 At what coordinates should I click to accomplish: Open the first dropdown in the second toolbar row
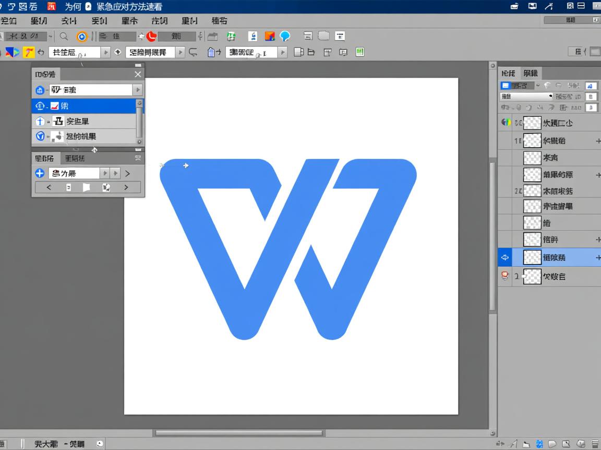[105, 52]
